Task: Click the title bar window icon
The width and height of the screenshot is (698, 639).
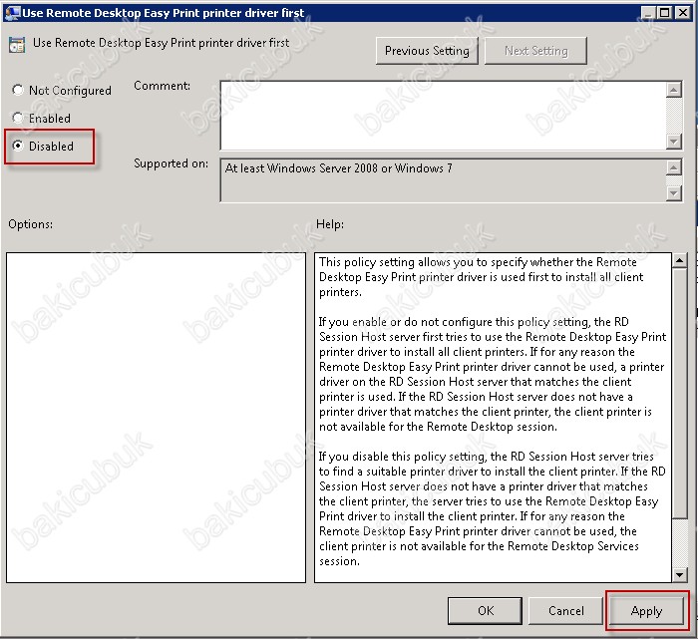Action: (x=12, y=12)
